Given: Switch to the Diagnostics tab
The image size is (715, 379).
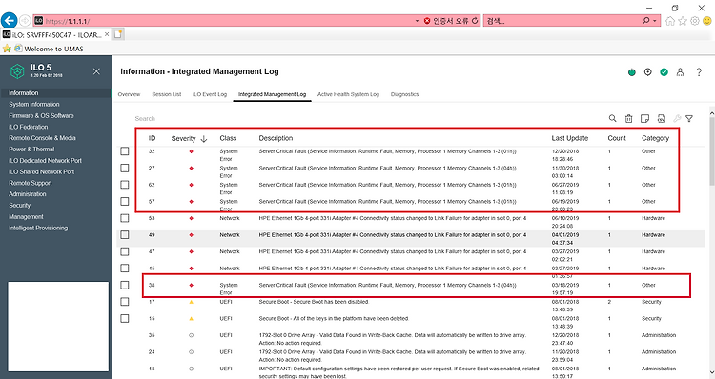Looking at the screenshot, I should pos(404,94).
